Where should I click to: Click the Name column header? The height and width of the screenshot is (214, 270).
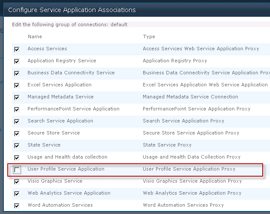coord(35,37)
